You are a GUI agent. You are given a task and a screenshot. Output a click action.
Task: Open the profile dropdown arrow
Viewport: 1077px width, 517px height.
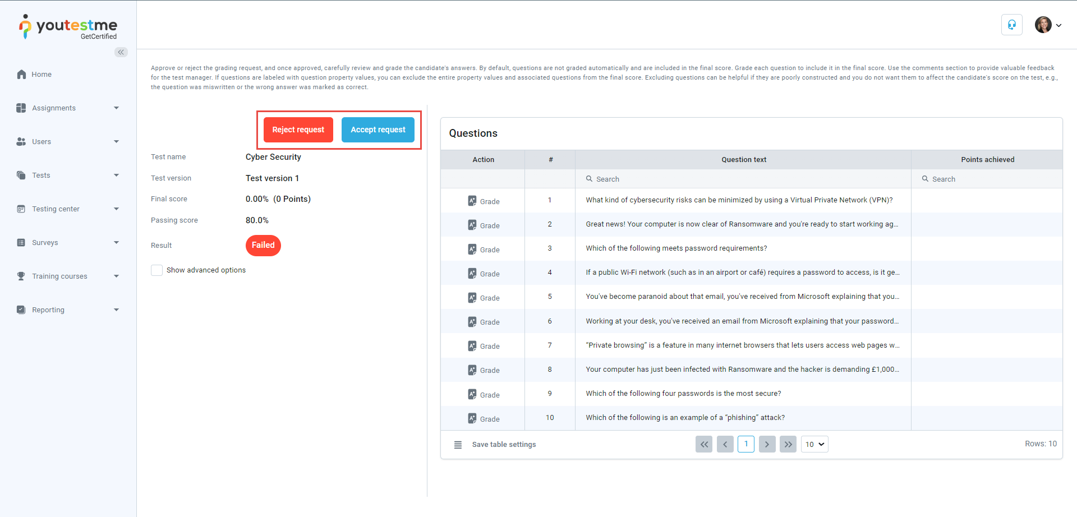pos(1058,25)
